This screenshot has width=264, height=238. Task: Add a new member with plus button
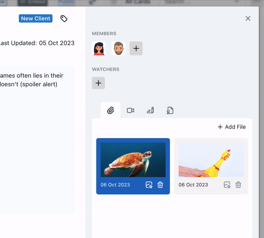[136, 48]
